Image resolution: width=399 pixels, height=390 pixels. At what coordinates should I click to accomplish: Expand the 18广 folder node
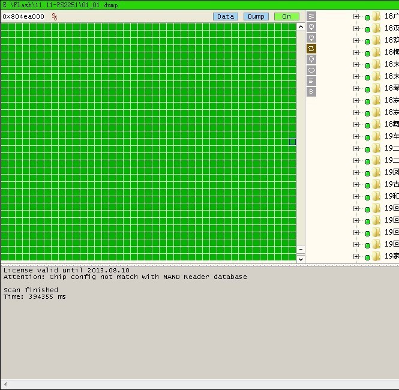356,17
